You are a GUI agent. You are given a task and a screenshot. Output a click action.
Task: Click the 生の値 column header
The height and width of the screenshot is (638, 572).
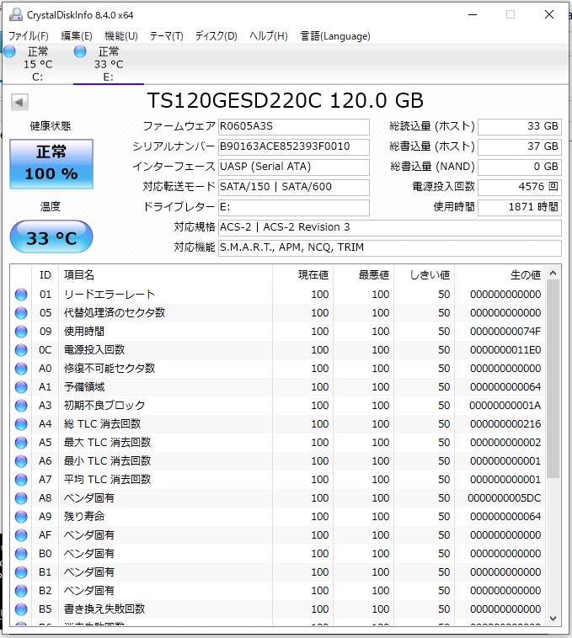point(500,275)
